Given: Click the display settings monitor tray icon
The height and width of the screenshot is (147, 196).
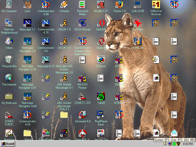Looking at the screenshot, I should (170, 144).
